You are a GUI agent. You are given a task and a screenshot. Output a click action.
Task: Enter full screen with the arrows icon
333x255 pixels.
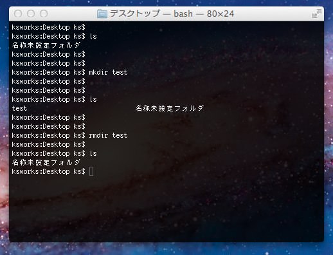pos(316,14)
